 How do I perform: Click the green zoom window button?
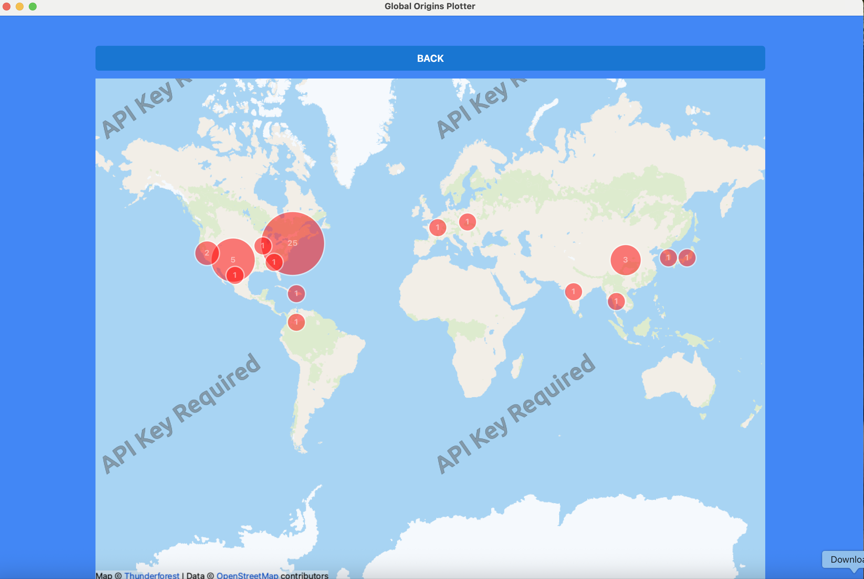coord(32,7)
